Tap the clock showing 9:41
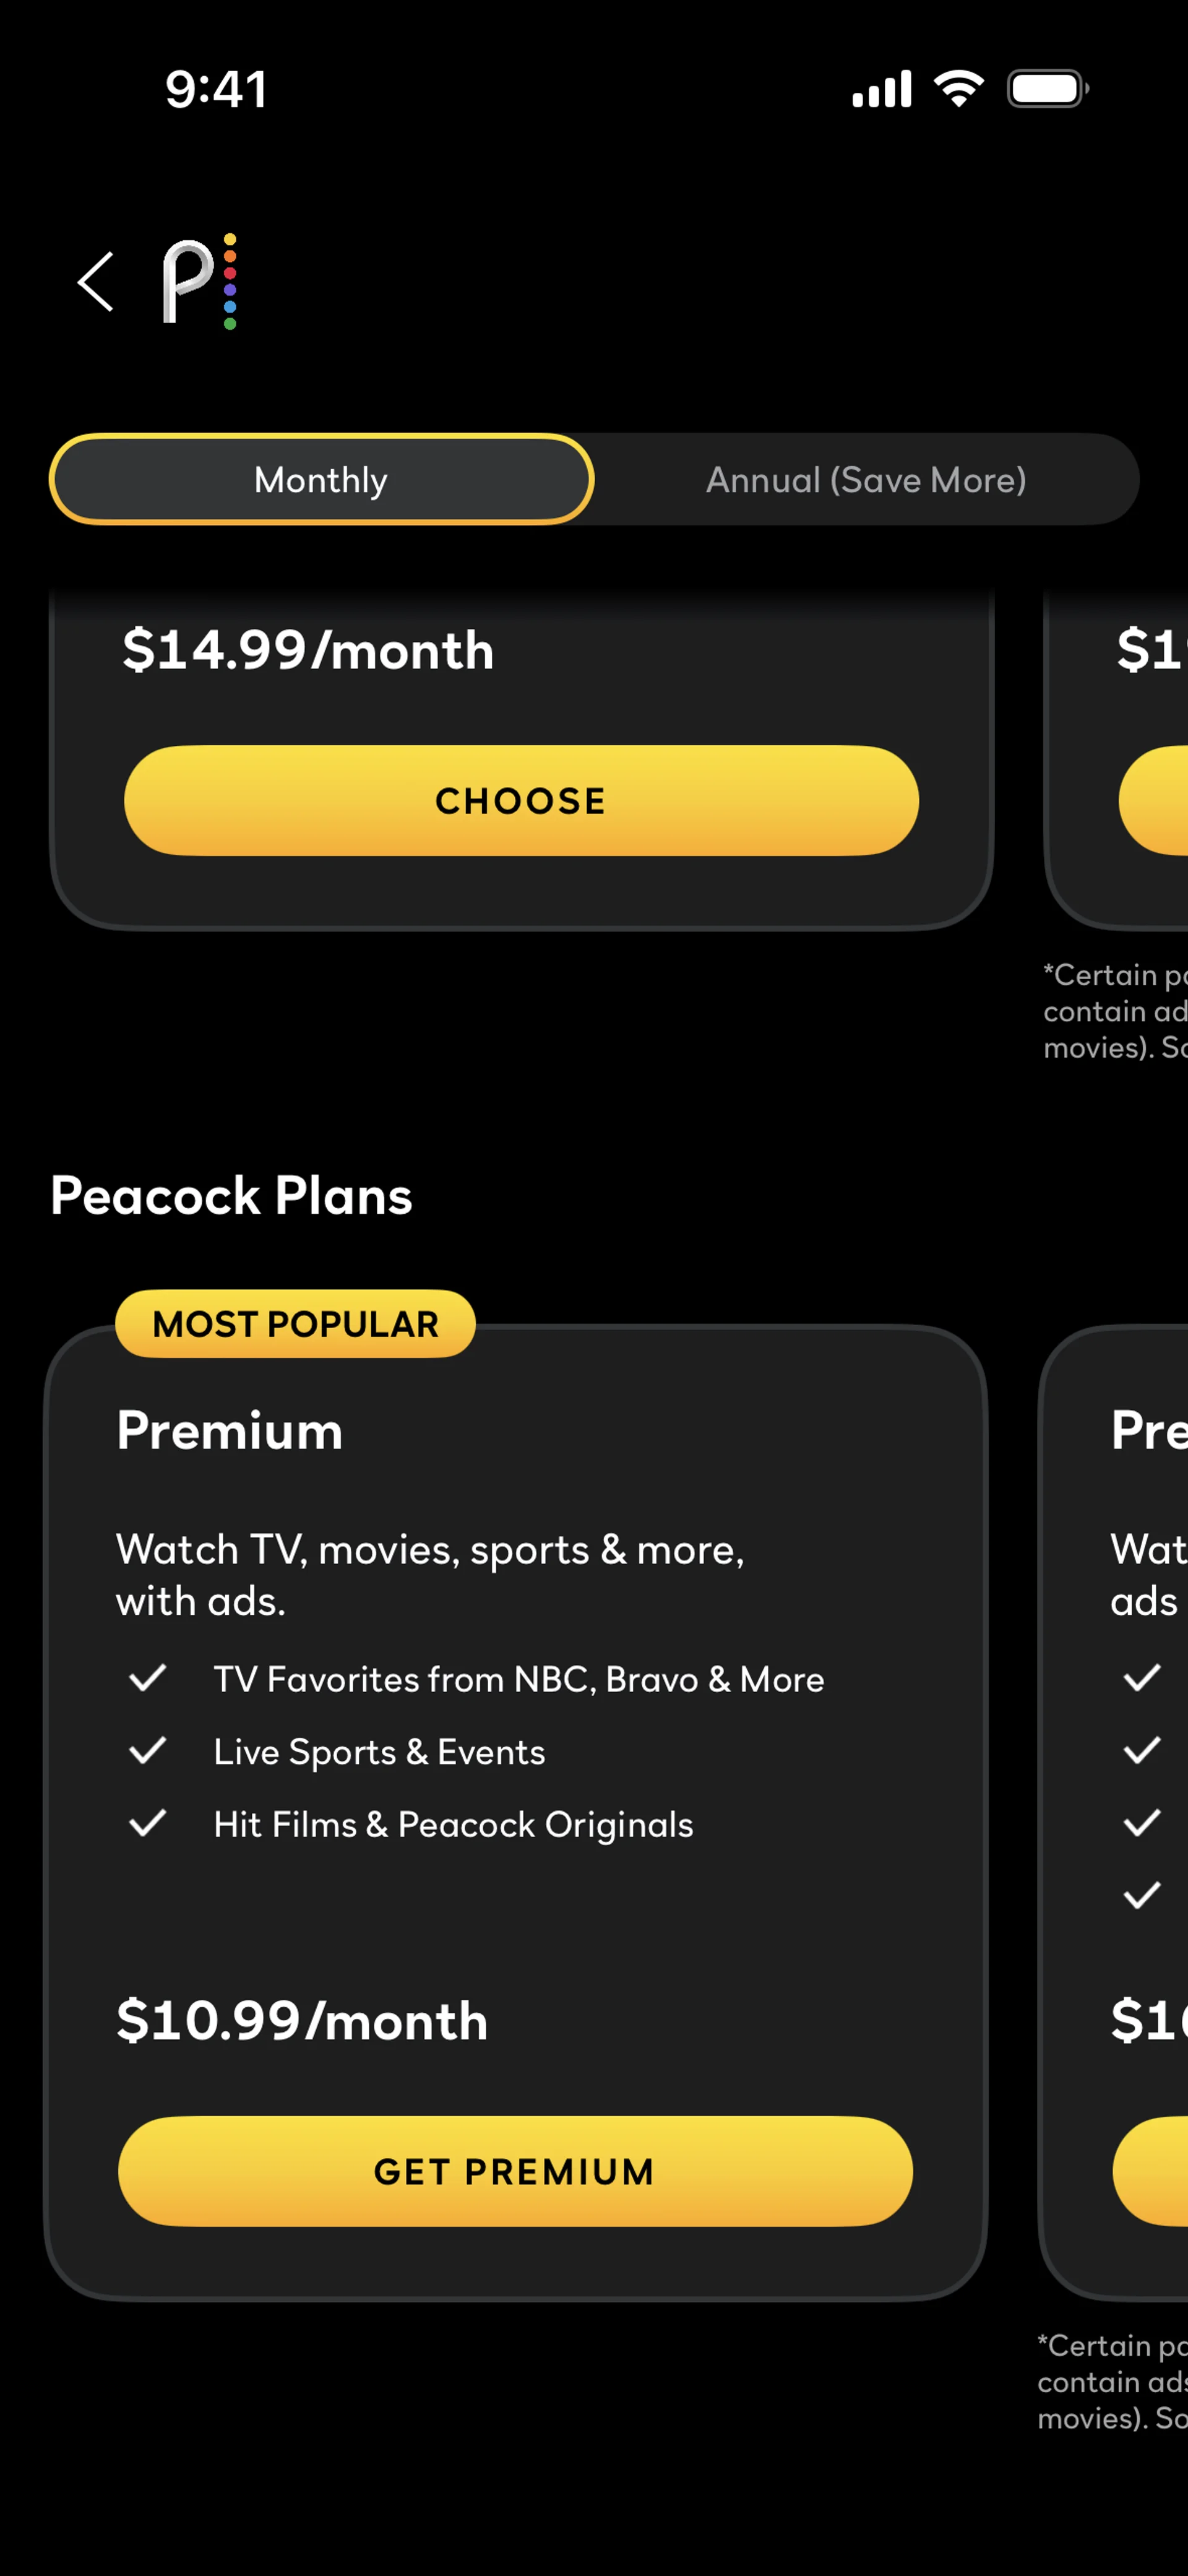This screenshot has height=2576, width=1188. (x=216, y=89)
